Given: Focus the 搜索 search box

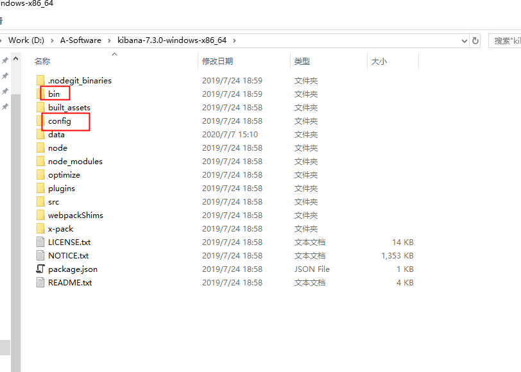Looking at the screenshot, I should pos(505,40).
